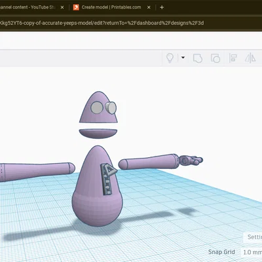Screen dimensions: 262x262
Task: Open a new browser tab
Action: (x=162, y=7)
